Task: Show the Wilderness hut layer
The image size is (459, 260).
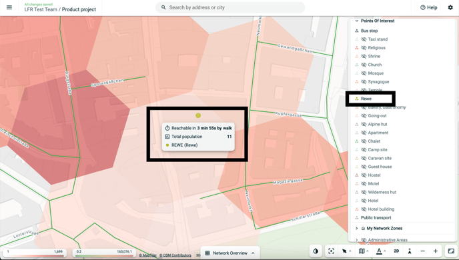Action: [364, 192]
